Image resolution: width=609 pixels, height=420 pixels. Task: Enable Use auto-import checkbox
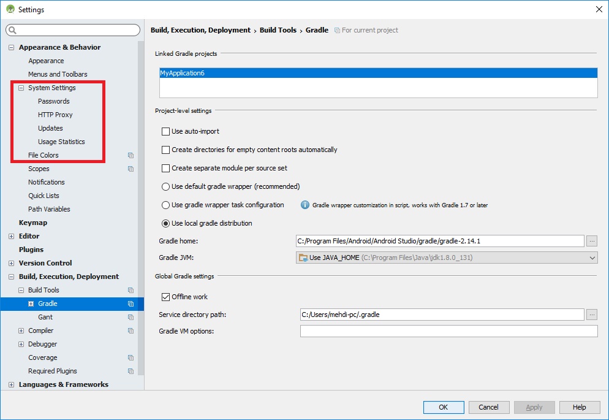click(165, 131)
